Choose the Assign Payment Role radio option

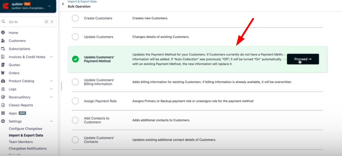(75, 101)
